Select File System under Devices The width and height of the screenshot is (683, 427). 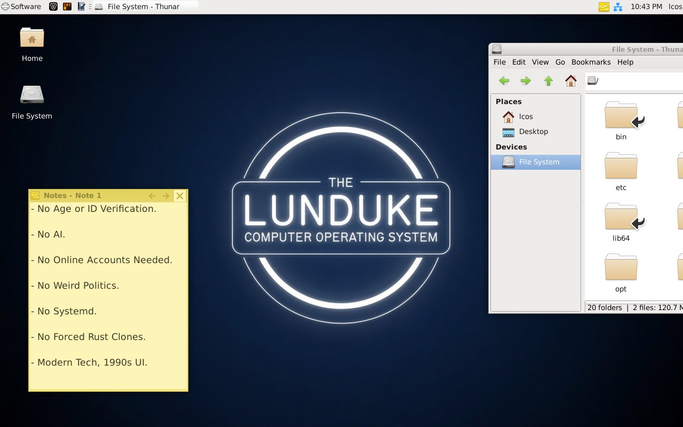click(x=535, y=162)
